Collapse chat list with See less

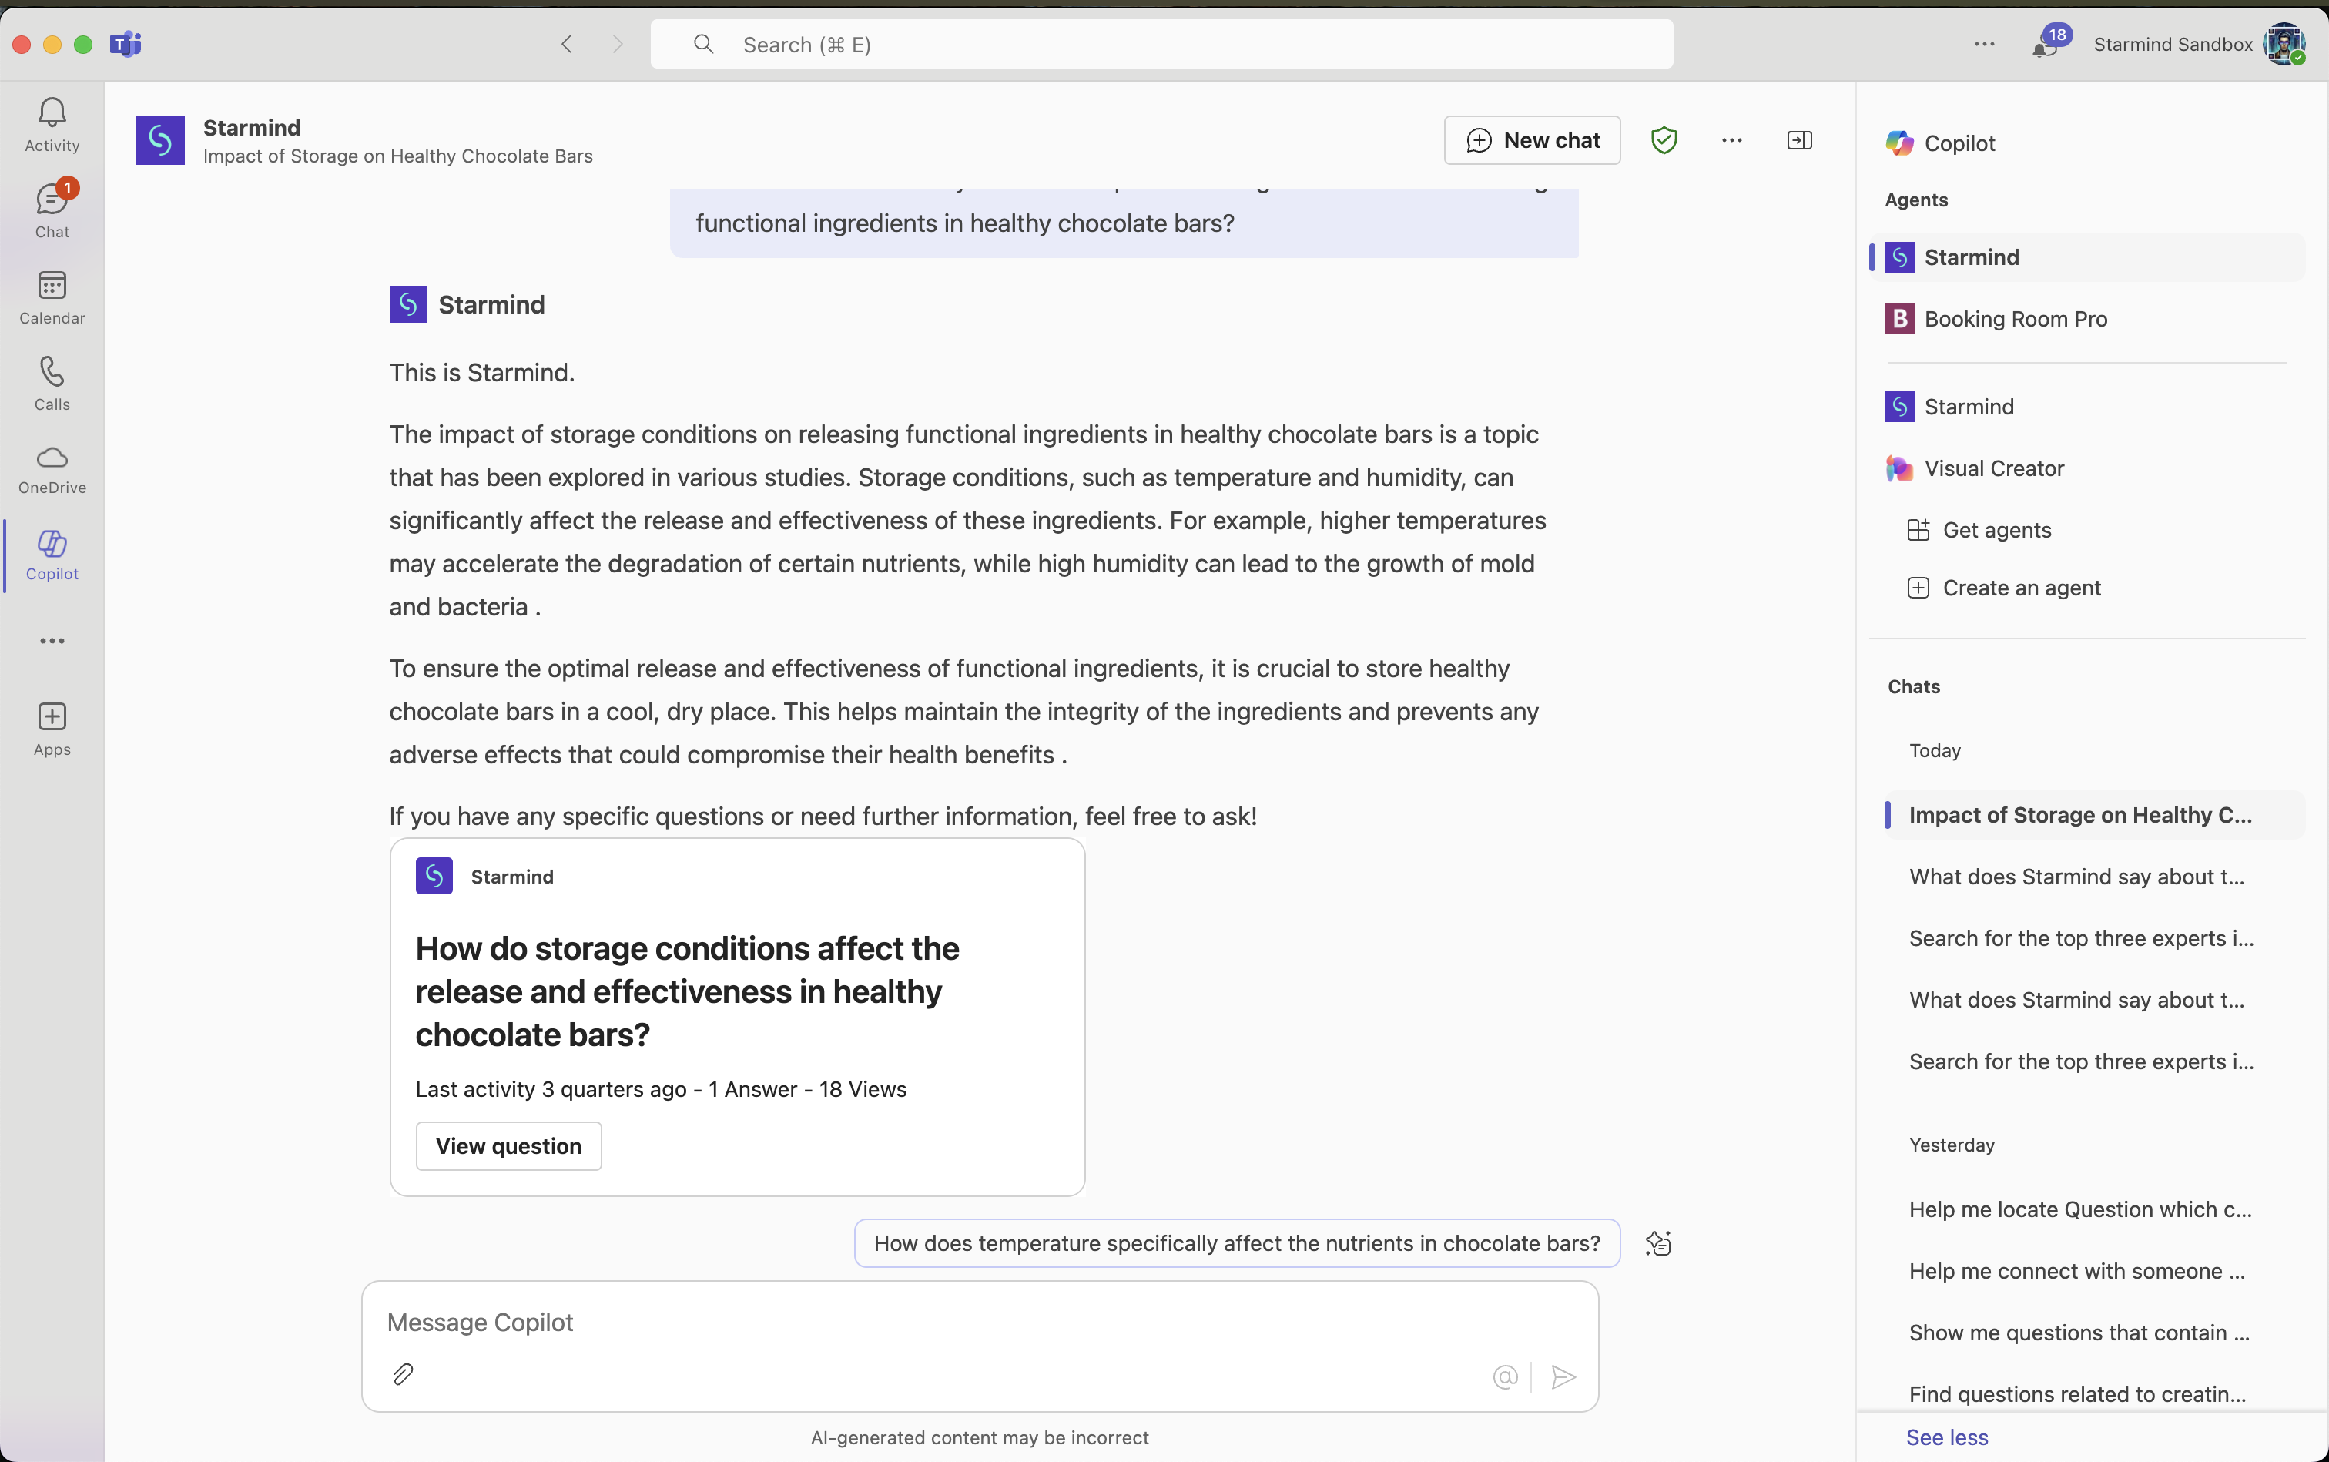click(1946, 1437)
